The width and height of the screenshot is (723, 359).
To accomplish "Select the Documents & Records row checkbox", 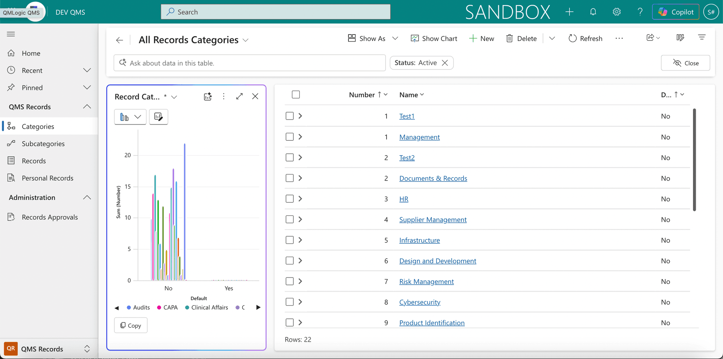I will coord(289,178).
